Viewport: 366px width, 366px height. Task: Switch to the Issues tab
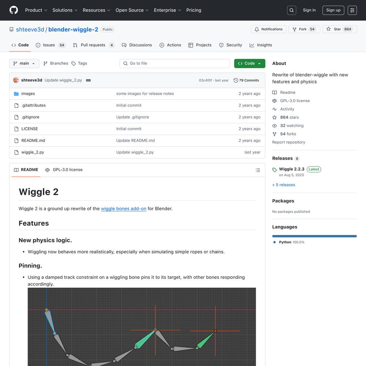point(51,45)
